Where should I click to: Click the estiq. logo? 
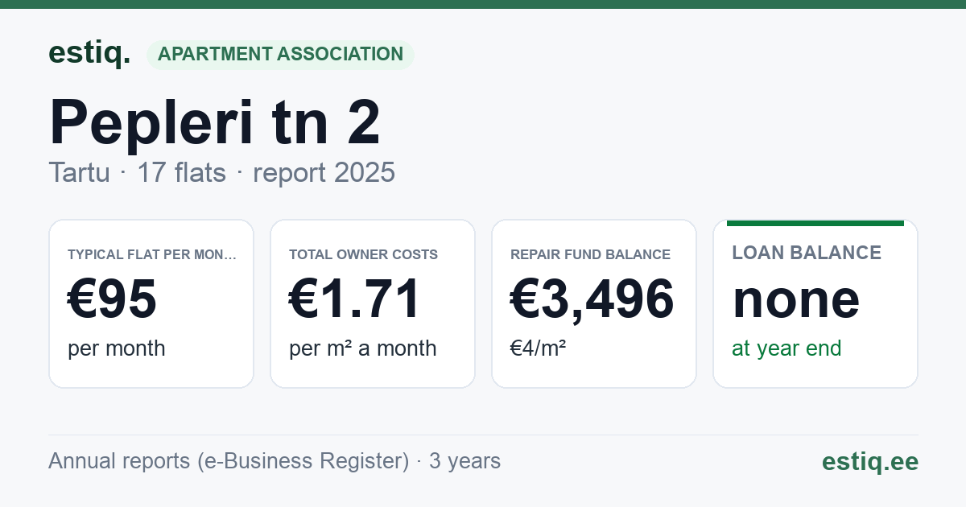point(89,53)
